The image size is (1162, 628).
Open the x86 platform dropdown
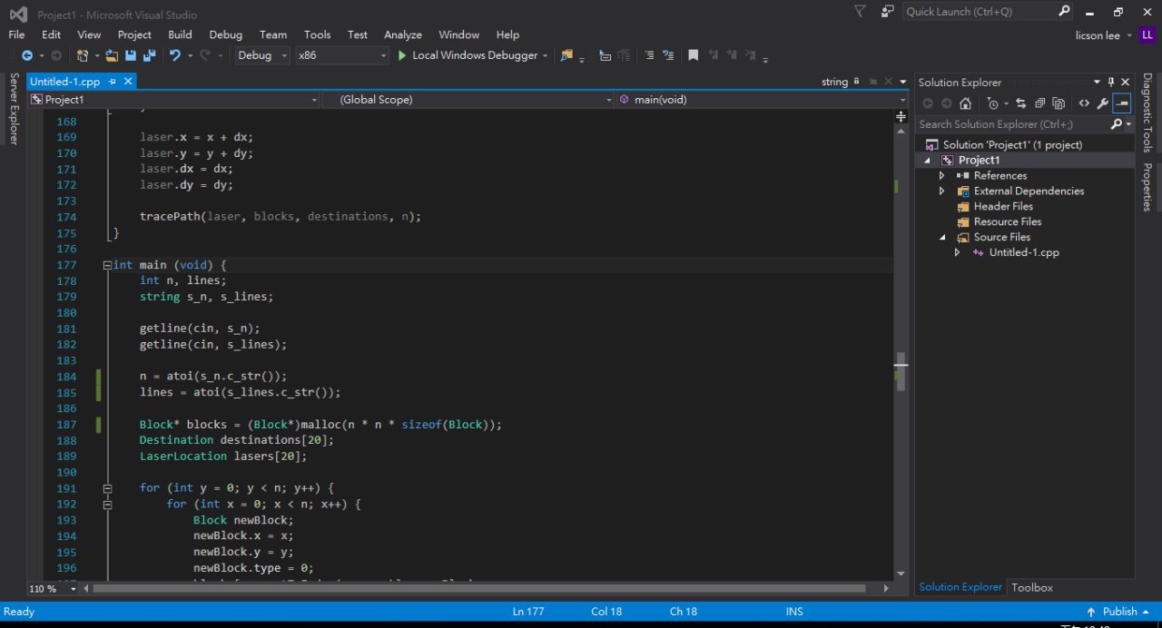coord(341,55)
